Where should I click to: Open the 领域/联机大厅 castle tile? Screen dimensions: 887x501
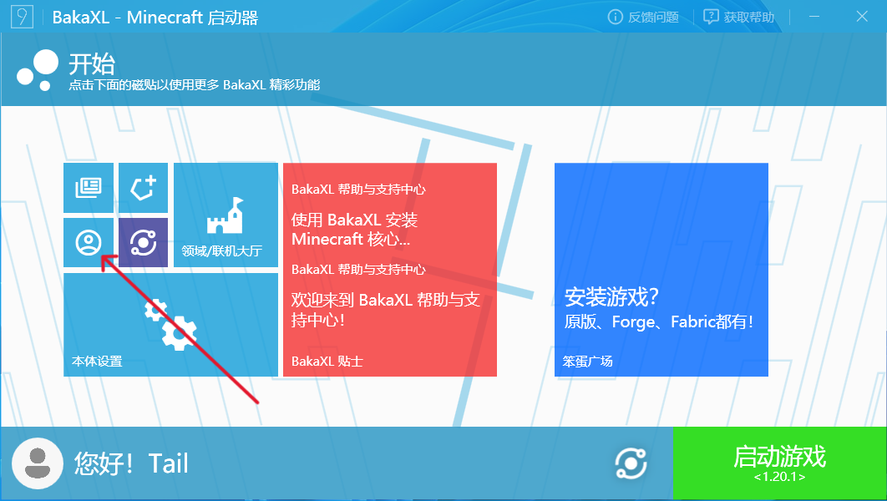[226, 215]
